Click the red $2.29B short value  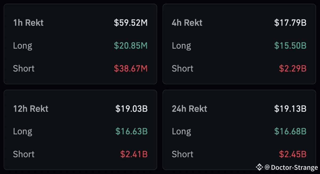[x=293, y=69]
